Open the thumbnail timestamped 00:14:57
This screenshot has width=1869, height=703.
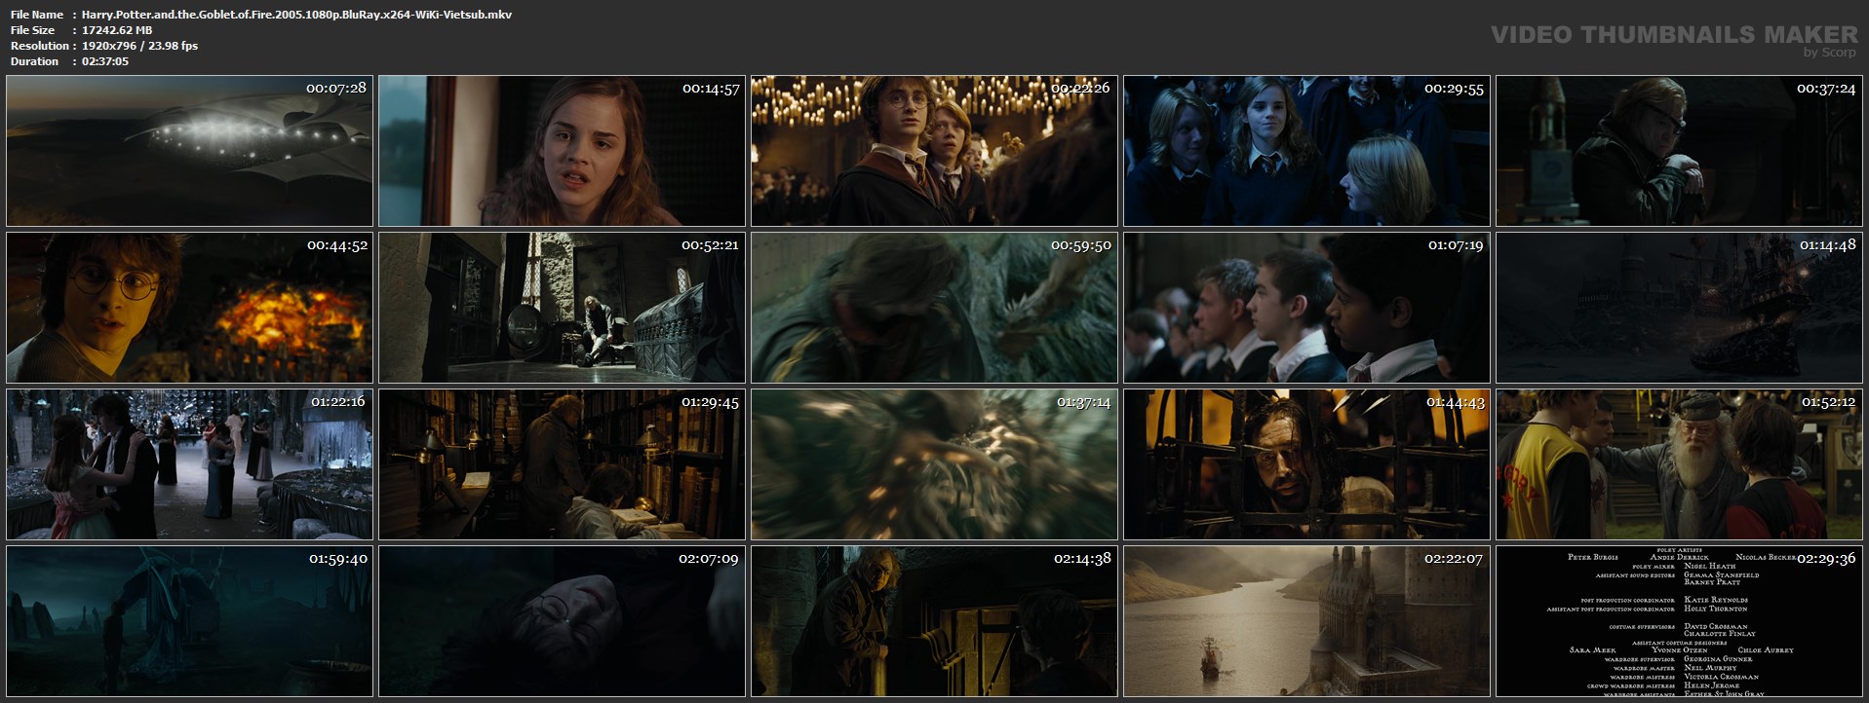(562, 151)
